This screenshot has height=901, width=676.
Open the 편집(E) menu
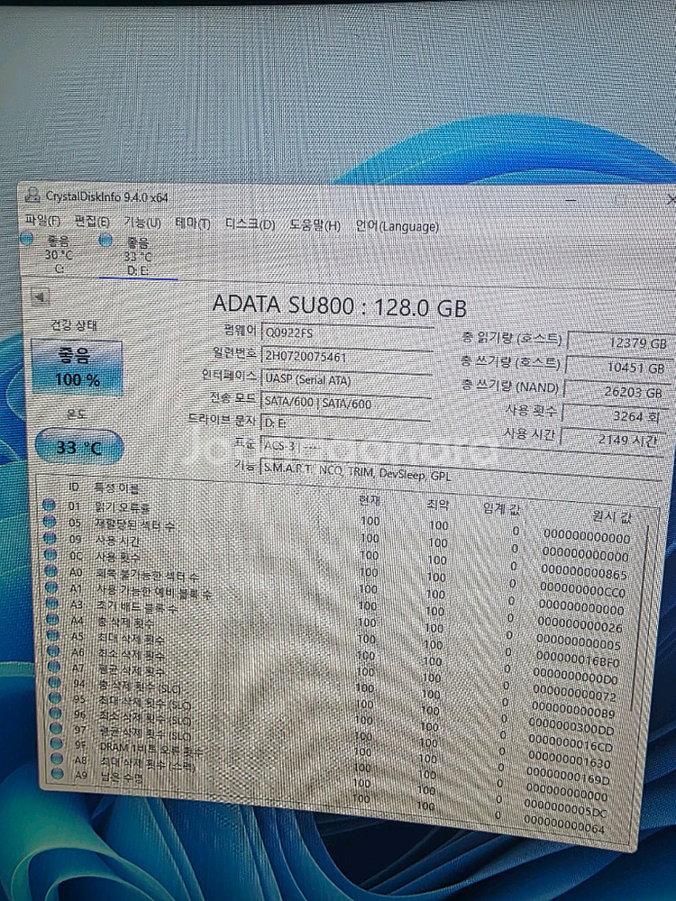pos(92,222)
